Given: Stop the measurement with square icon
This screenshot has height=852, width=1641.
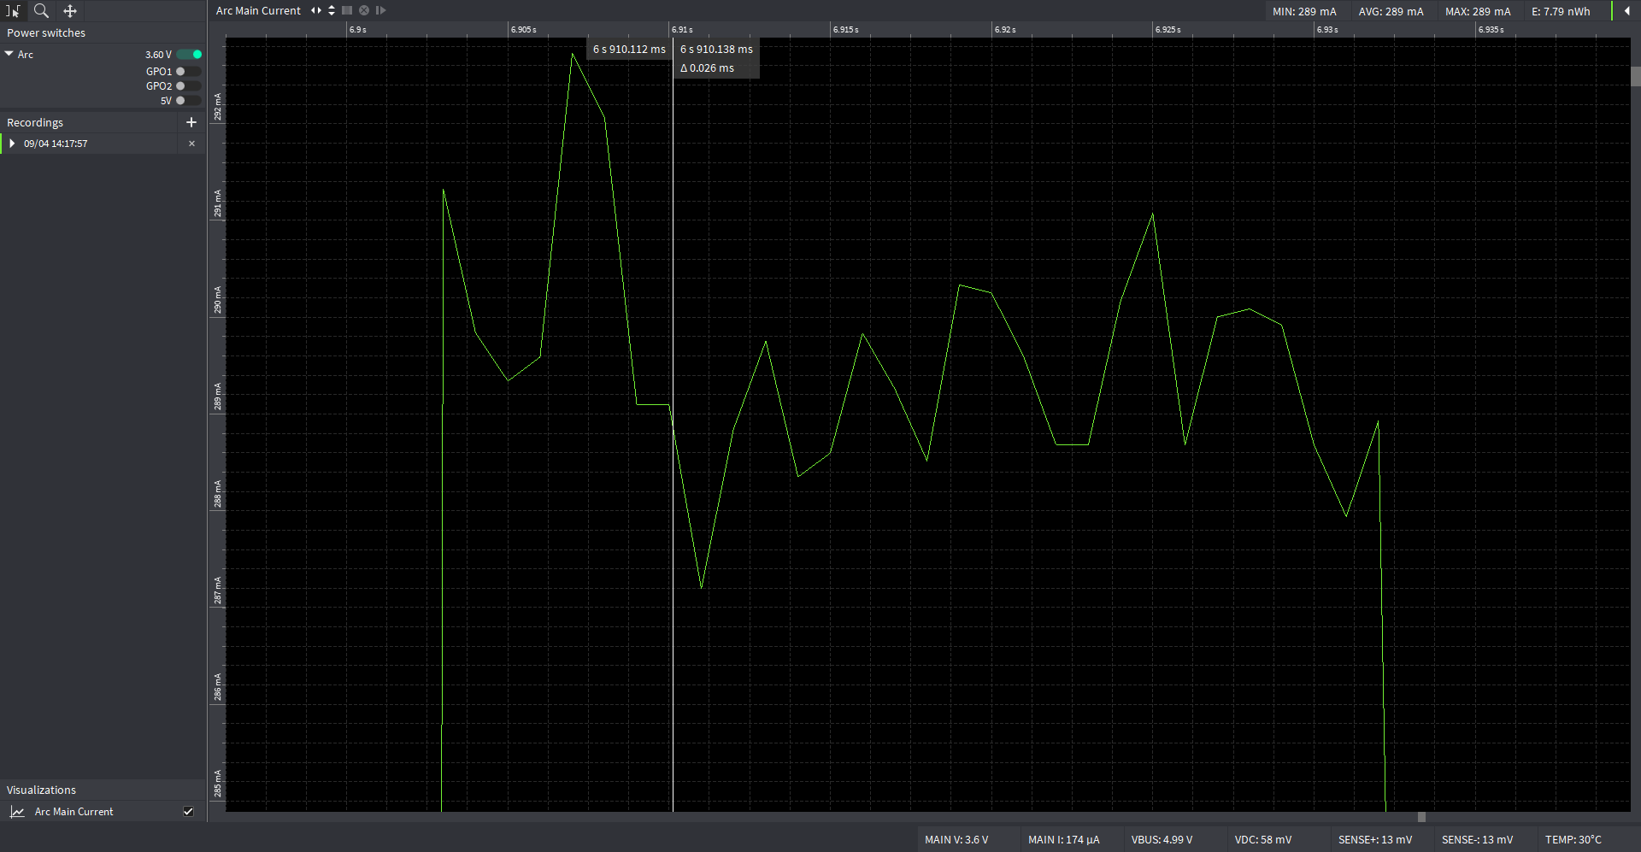Looking at the screenshot, I should (347, 10).
